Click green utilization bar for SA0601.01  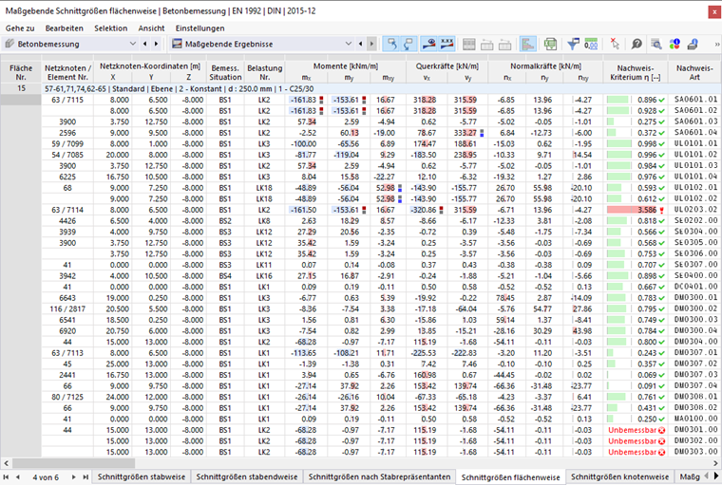[x=617, y=100]
